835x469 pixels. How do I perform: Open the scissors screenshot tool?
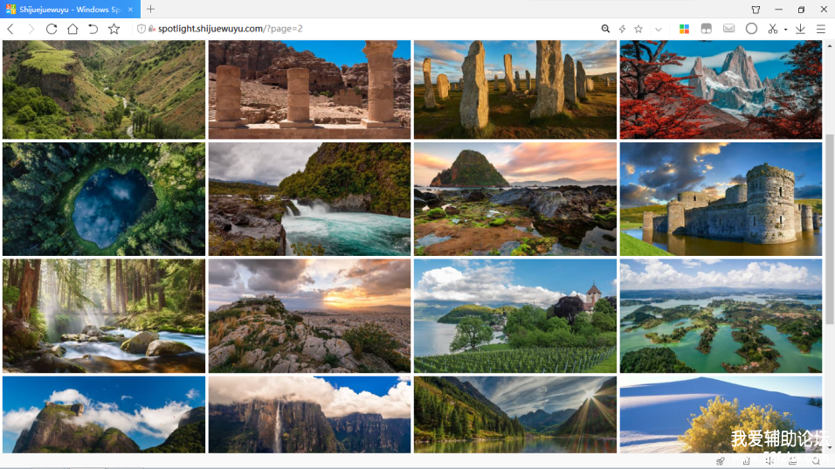pos(772,29)
